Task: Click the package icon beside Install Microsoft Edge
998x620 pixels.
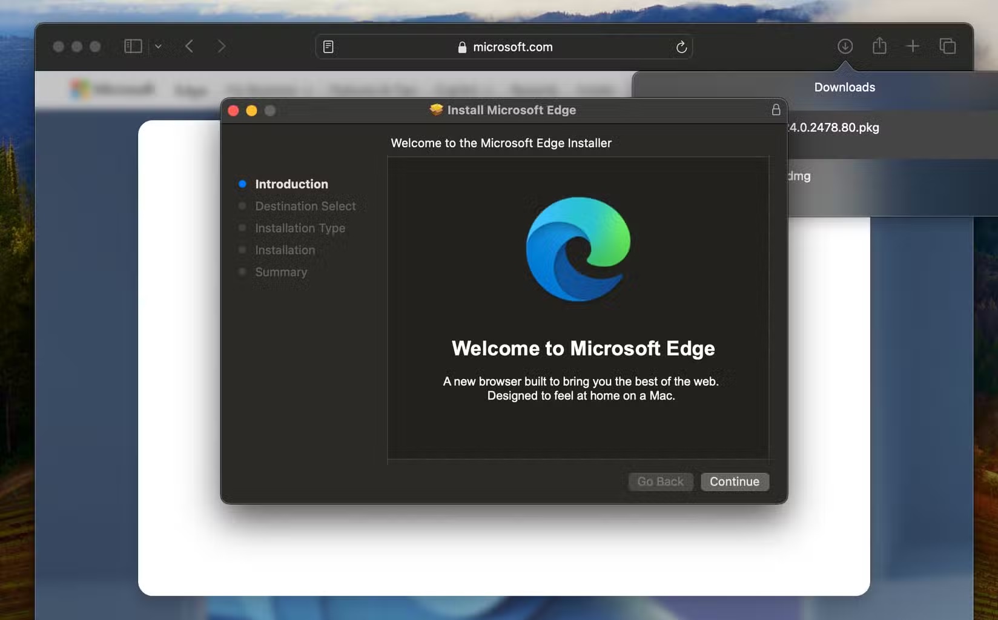Action: point(436,110)
